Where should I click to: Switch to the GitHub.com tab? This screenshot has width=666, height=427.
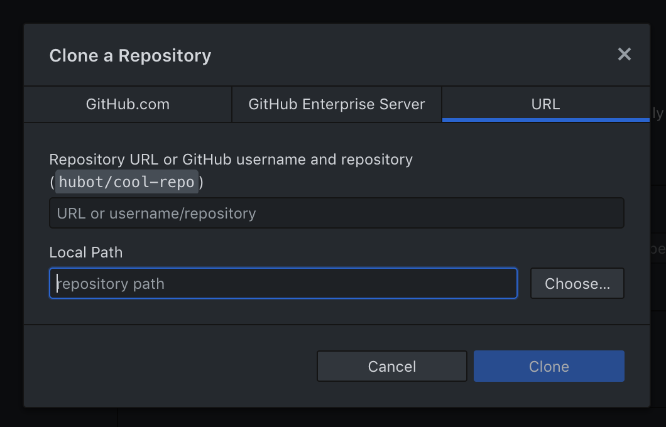coord(127,104)
